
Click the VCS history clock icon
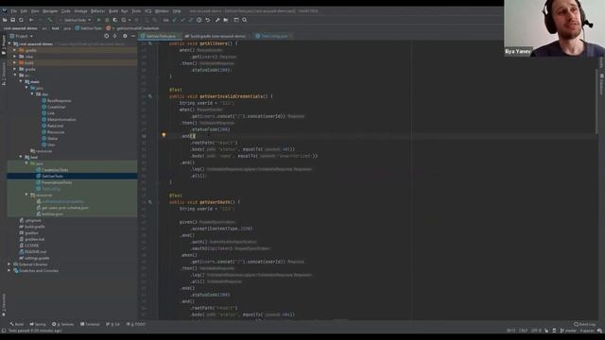pyautogui.click(x=199, y=20)
